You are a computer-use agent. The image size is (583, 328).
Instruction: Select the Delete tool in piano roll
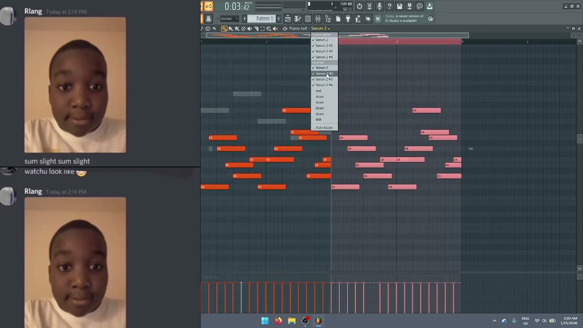(243, 29)
